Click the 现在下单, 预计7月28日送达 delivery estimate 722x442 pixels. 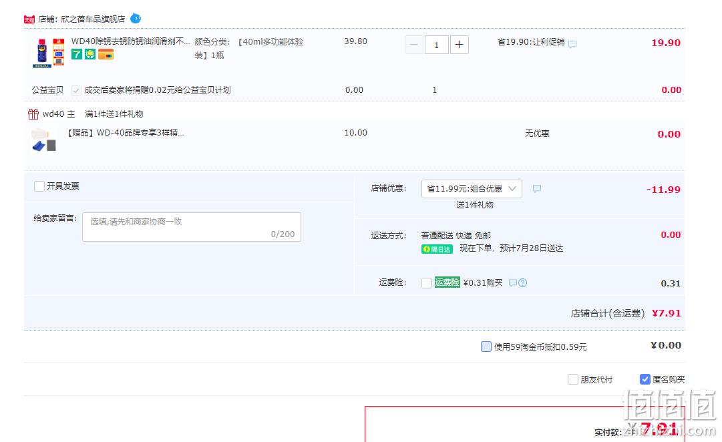[x=511, y=248]
